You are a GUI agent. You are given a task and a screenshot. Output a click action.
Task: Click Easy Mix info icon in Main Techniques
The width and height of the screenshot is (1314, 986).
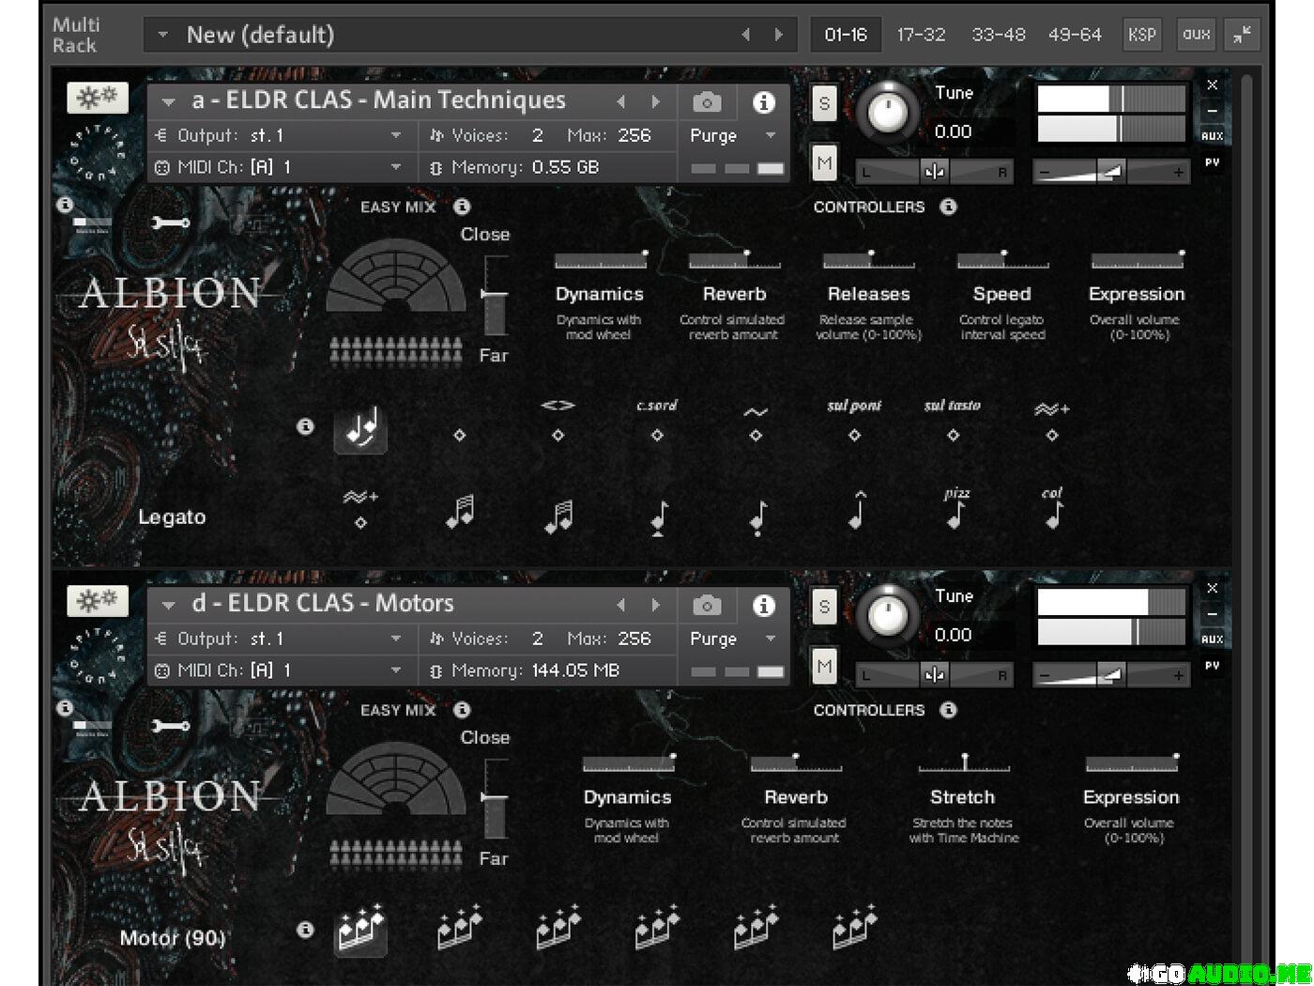462,207
